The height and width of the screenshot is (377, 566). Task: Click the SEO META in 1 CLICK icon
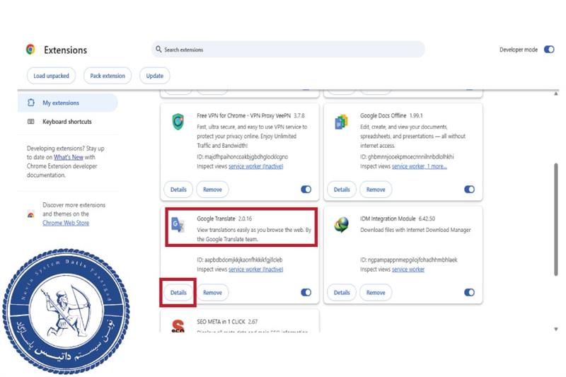click(178, 326)
